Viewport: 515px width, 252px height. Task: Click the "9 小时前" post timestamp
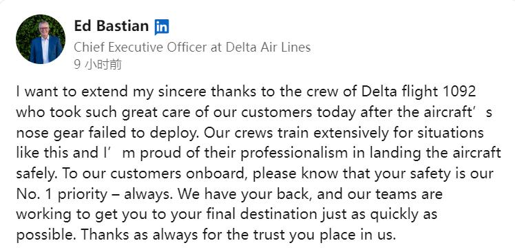pyautogui.click(x=98, y=65)
